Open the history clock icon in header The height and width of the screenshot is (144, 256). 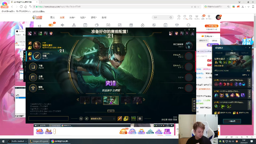coord(179,17)
